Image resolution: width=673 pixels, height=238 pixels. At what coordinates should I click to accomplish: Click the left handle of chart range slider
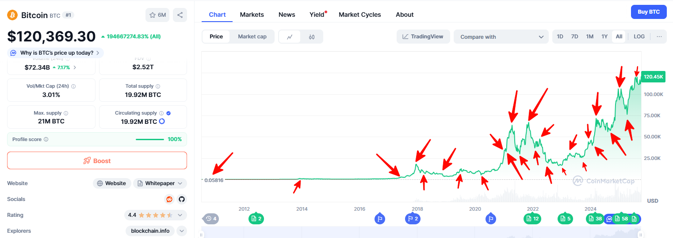pyautogui.click(x=201, y=235)
